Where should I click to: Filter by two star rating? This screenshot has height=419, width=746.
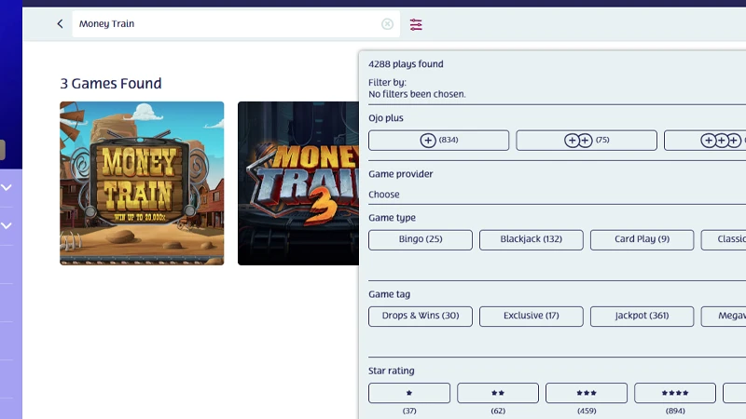[497, 393]
